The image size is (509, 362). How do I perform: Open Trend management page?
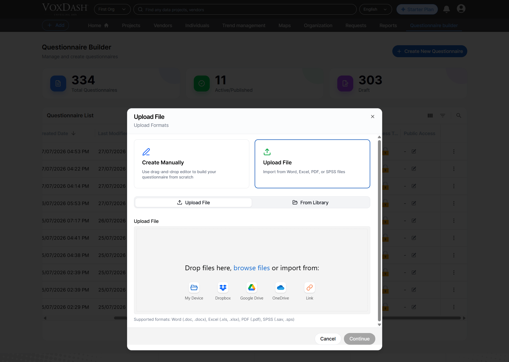(x=244, y=25)
